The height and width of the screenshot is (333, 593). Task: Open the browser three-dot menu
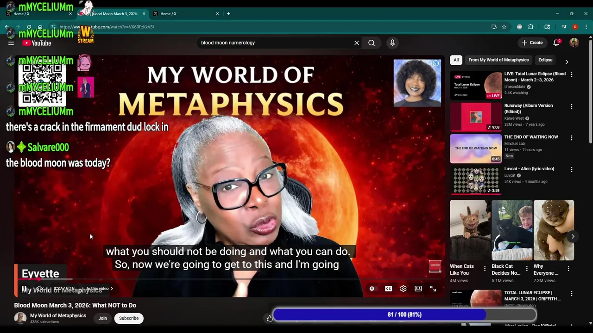[x=586, y=27]
